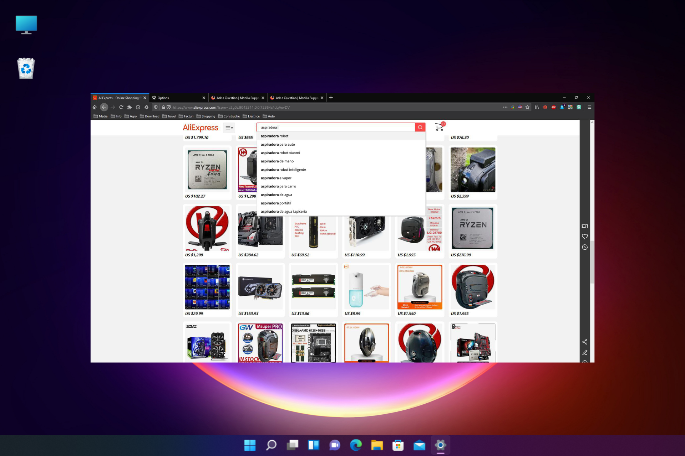685x456 pixels.
Task: Select suggestion 'aspiradora robot inteligente'
Action: coord(341,170)
